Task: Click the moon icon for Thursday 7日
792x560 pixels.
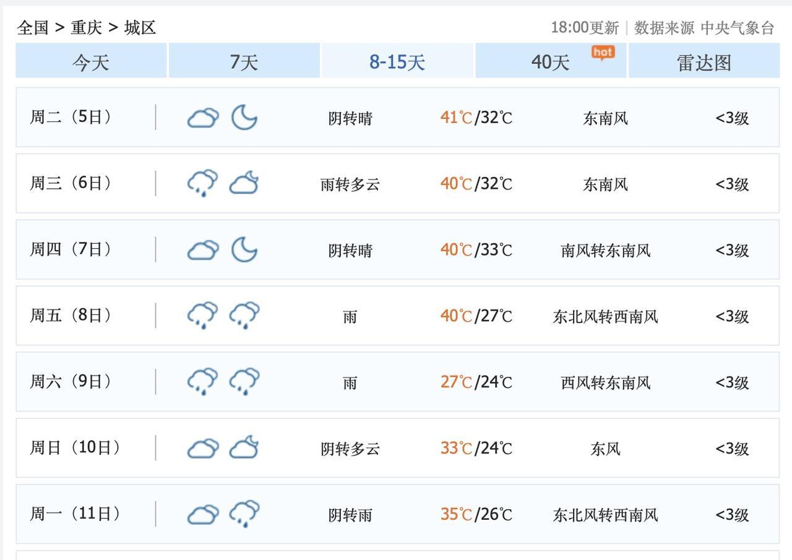Action: pos(244,249)
